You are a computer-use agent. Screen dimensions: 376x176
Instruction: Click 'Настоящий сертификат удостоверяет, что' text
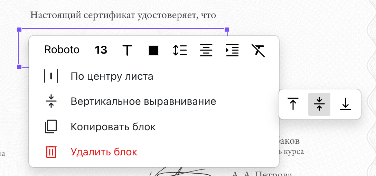(x=123, y=15)
